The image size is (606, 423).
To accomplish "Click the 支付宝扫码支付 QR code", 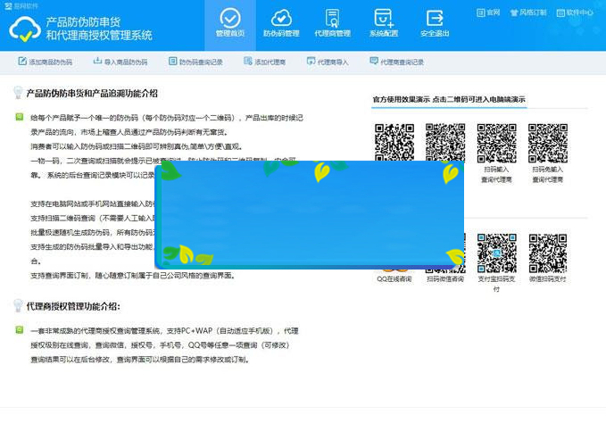I will pyautogui.click(x=496, y=253).
